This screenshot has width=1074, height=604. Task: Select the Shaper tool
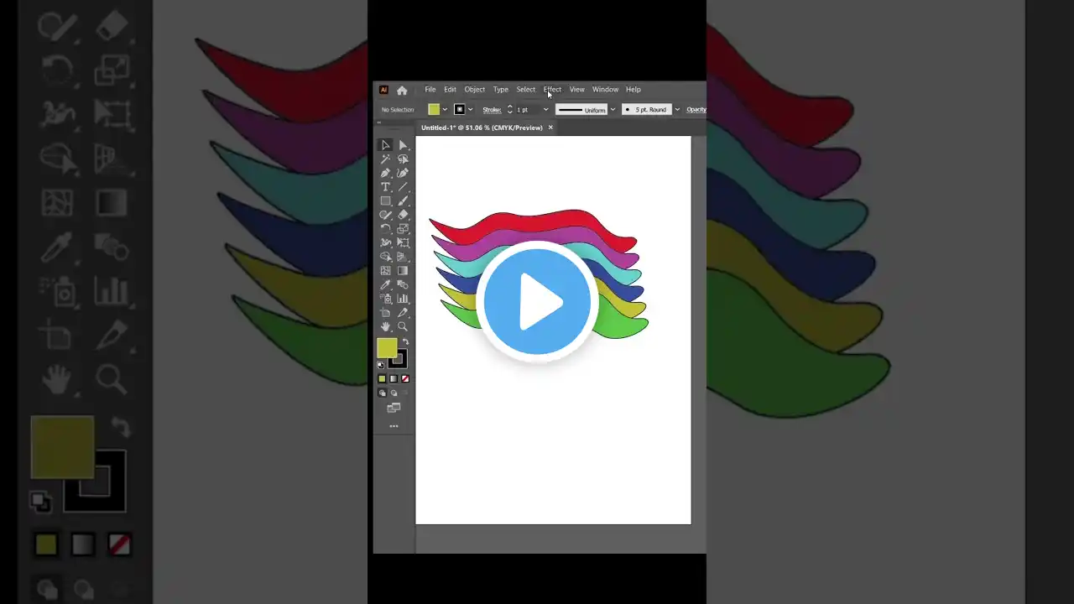[x=385, y=215]
